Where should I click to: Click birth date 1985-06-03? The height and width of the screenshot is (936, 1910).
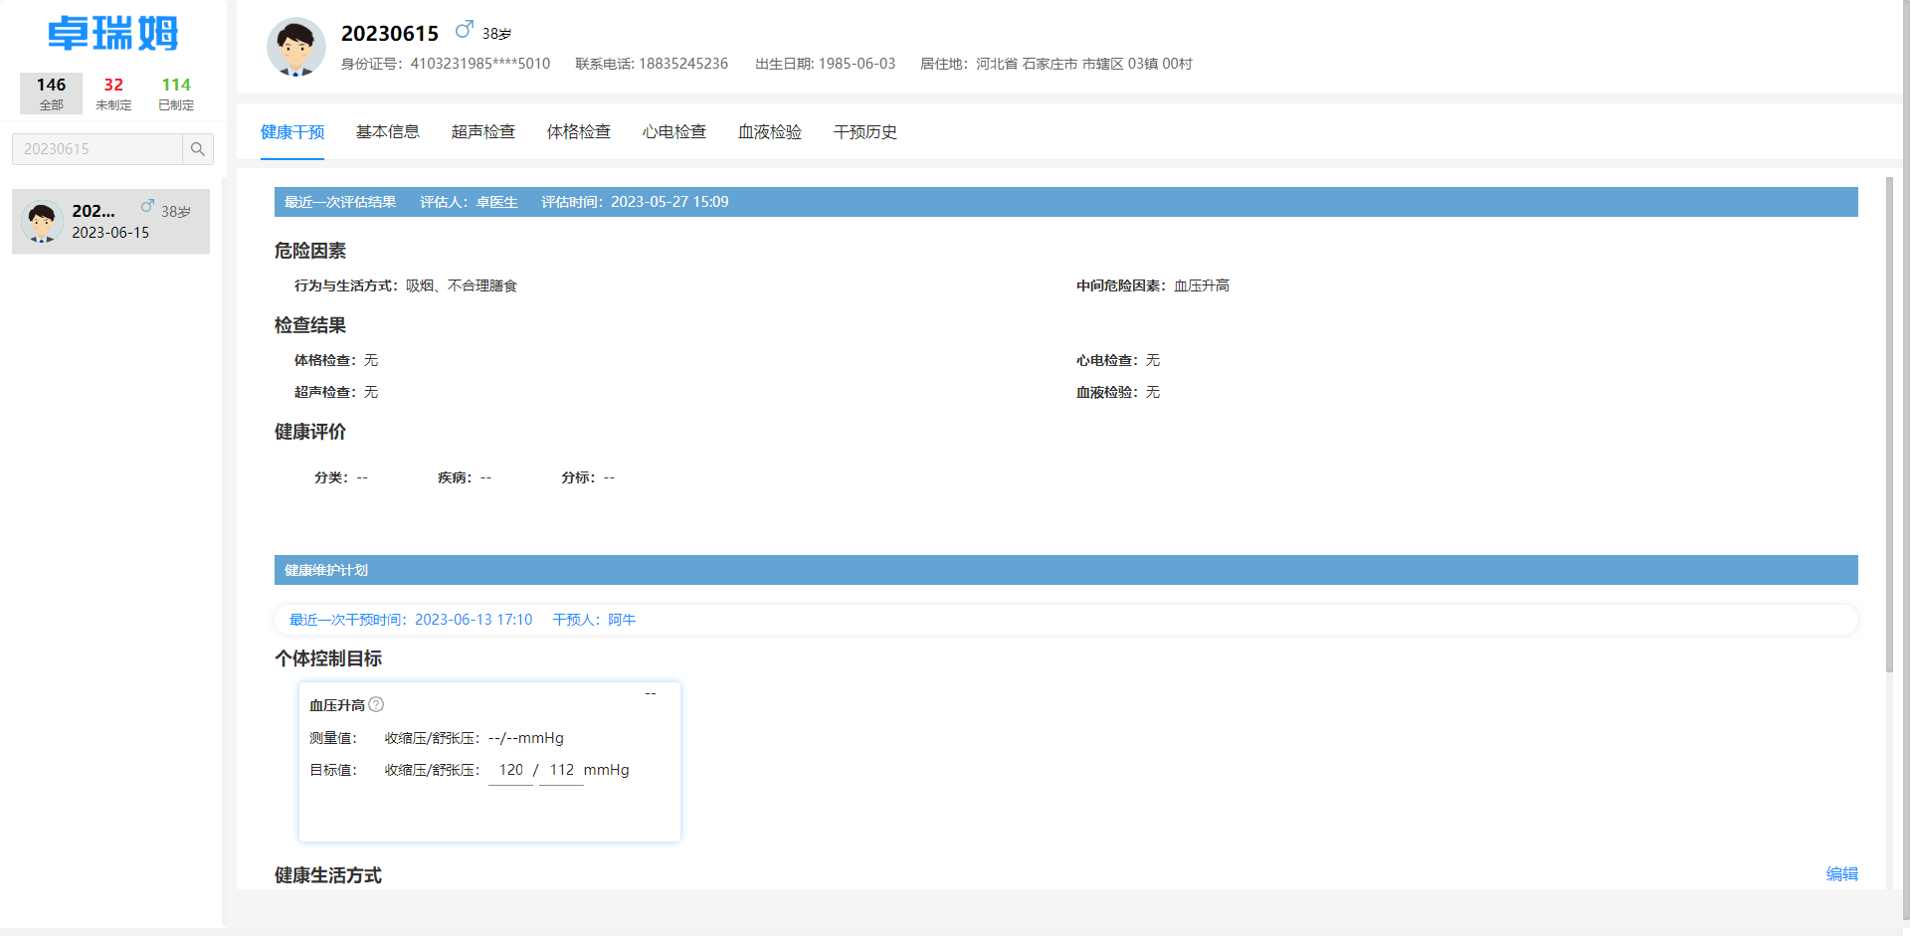(x=857, y=64)
